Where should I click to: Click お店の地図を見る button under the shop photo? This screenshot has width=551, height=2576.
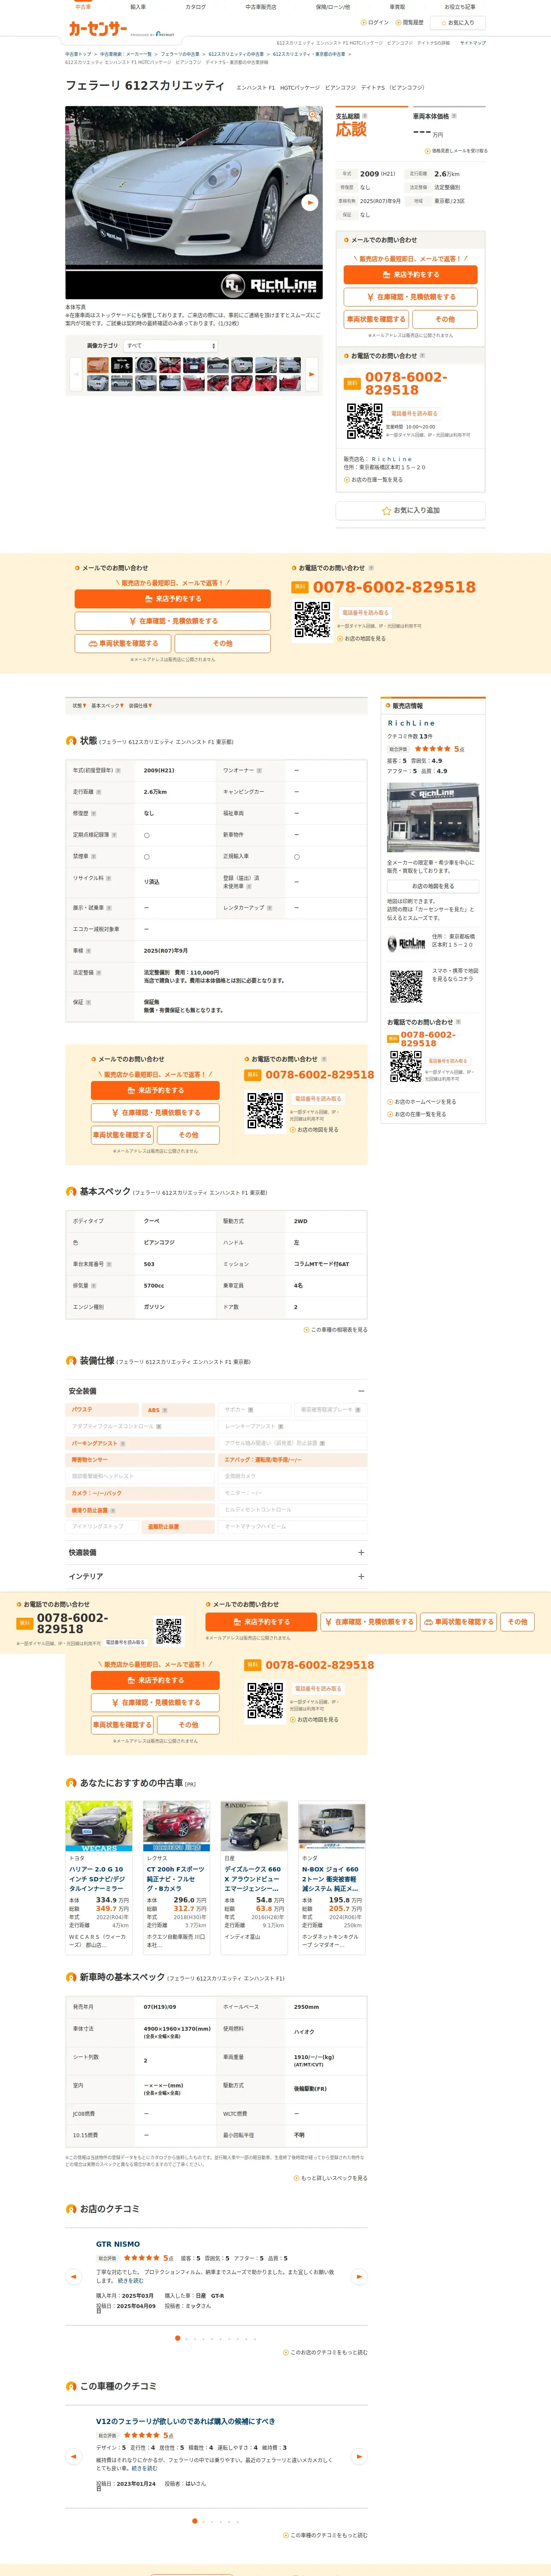tap(433, 886)
